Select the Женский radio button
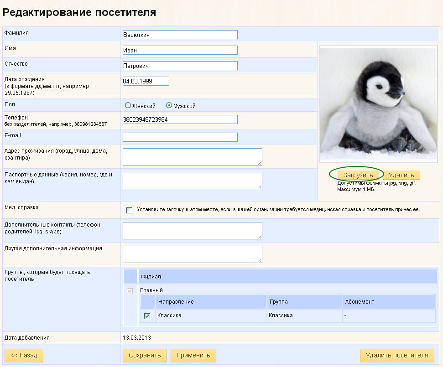Viewport: 443px width, 367px height. tap(128, 106)
